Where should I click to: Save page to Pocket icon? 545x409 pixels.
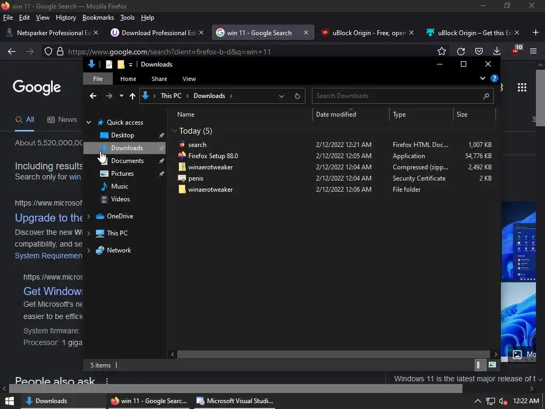click(479, 52)
